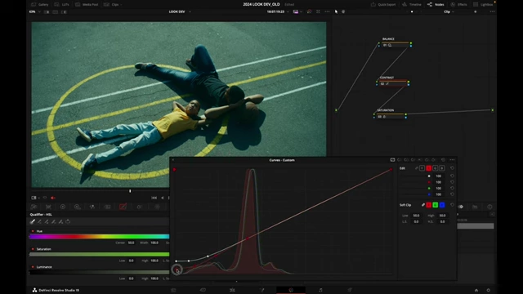The width and height of the screenshot is (523, 294).
Task: Toggle the curve Edit channel link icon
Action: click(417, 168)
